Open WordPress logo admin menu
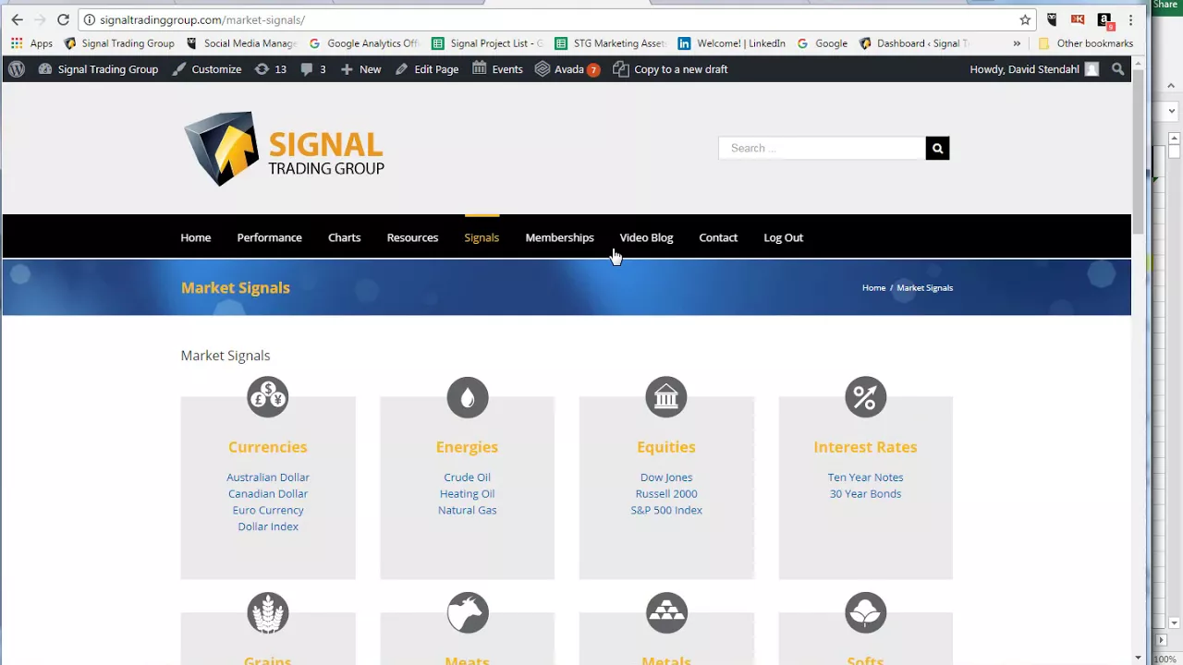This screenshot has height=665, width=1183. pos(17,69)
